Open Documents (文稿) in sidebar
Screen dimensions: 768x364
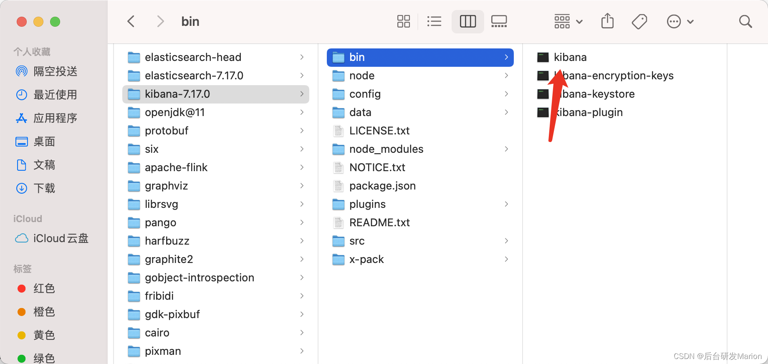(35, 165)
